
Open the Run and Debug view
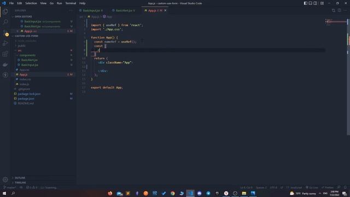pos(5,43)
